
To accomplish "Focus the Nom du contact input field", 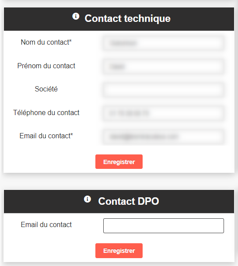I will (x=163, y=43).
